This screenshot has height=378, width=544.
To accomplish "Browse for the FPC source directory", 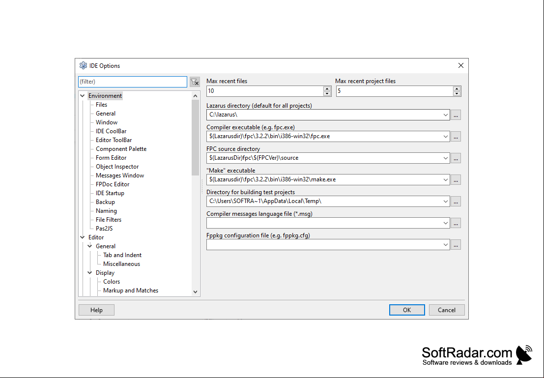I will (x=456, y=158).
